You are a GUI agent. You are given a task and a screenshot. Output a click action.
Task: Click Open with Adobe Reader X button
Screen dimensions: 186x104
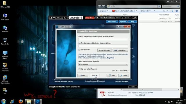pos(124,11)
